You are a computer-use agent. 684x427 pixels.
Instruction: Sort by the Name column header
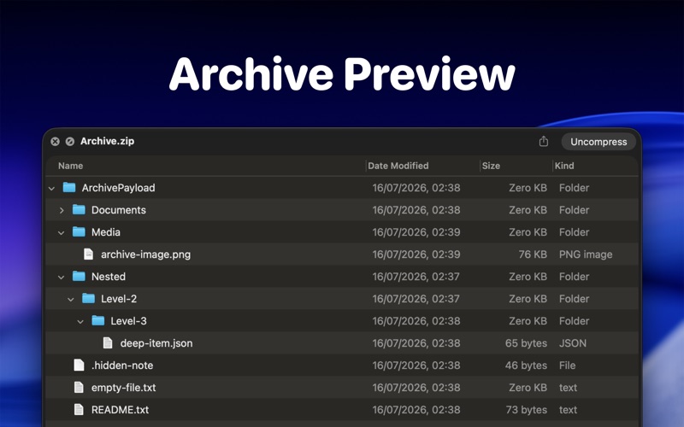(x=70, y=166)
